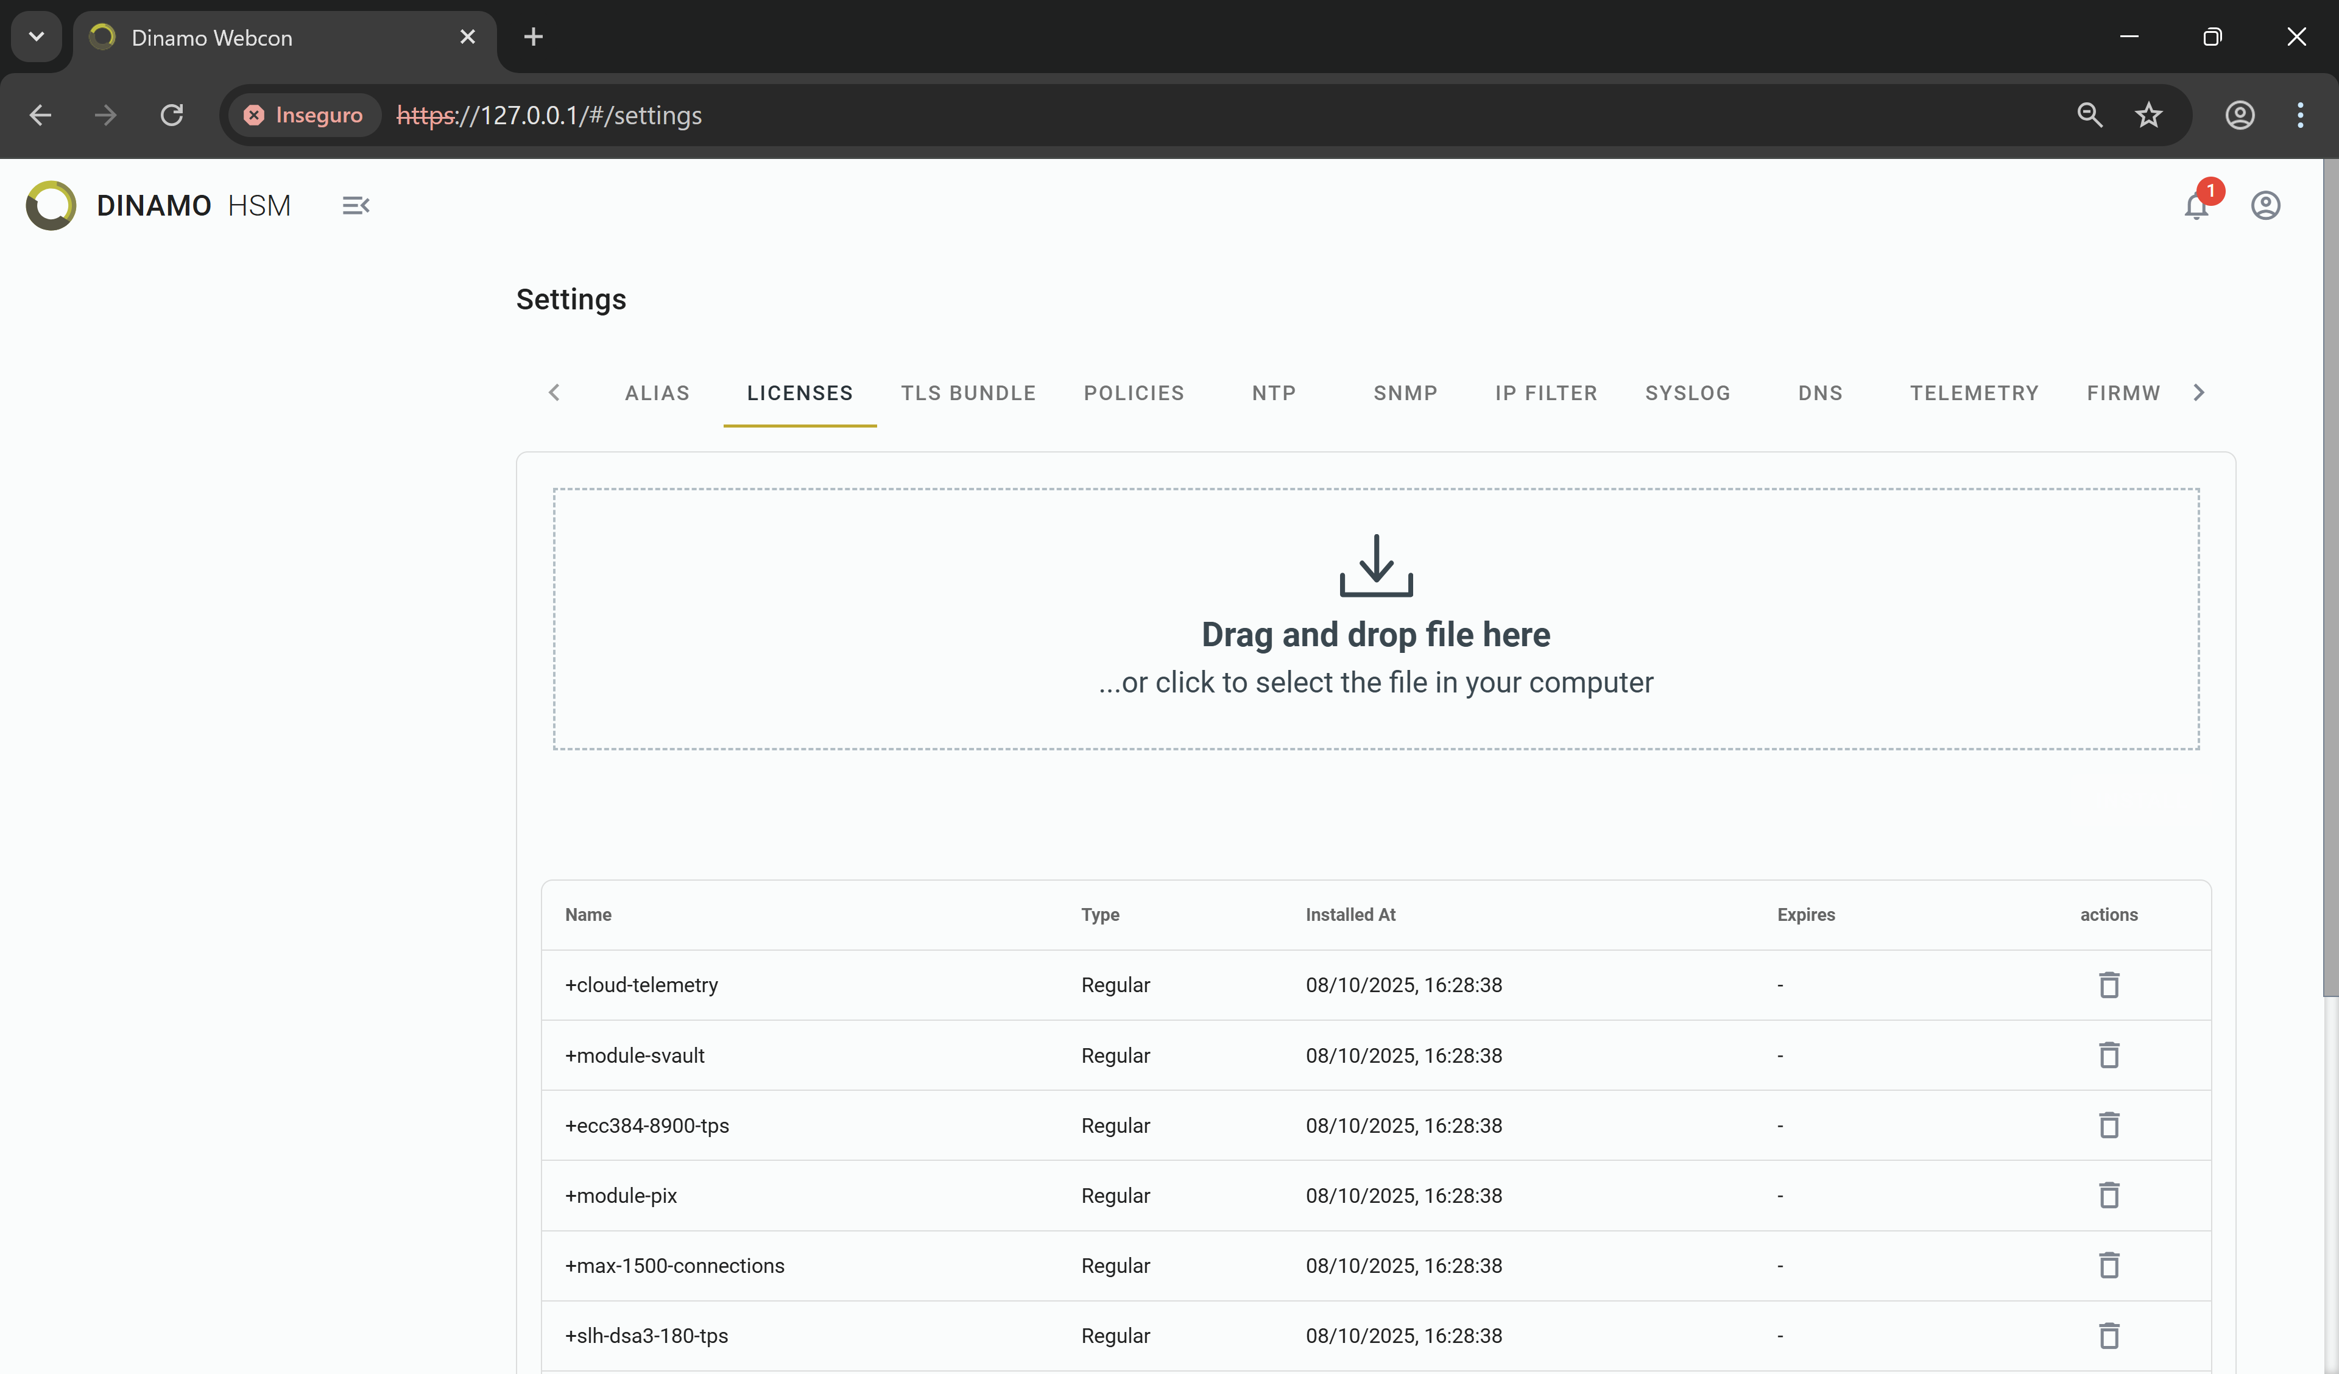Click the drag and drop upload area
The width and height of the screenshot is (2339, 1374).
[1375, 618]
